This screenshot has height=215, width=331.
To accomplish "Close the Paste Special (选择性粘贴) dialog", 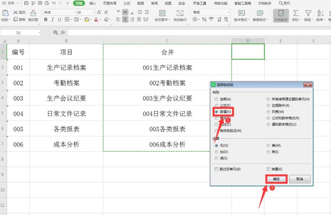I will tap(308, 85).
